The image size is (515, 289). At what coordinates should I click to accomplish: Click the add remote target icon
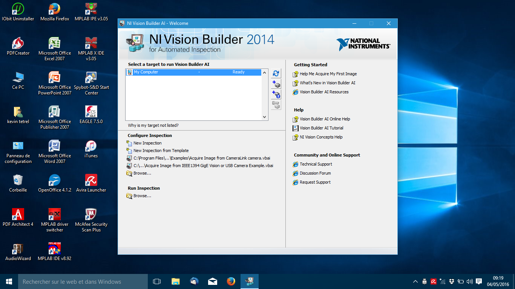[276, 84]
